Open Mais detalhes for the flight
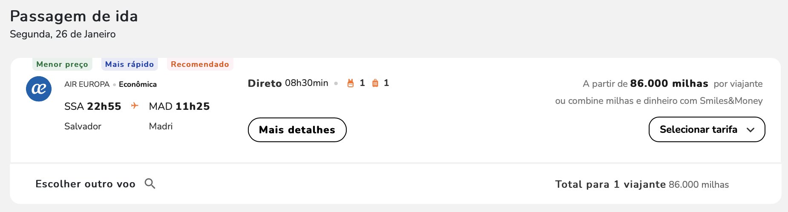The image size is (788, 212). [297, 130]
